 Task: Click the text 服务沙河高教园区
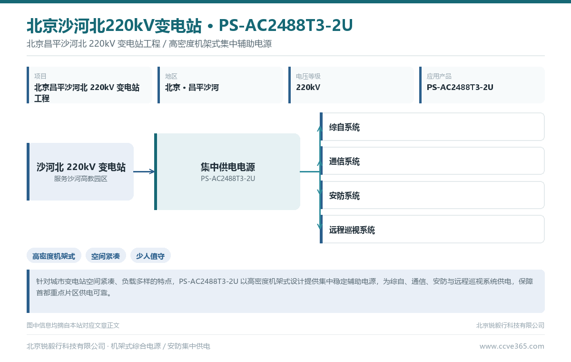coord(81,179)
